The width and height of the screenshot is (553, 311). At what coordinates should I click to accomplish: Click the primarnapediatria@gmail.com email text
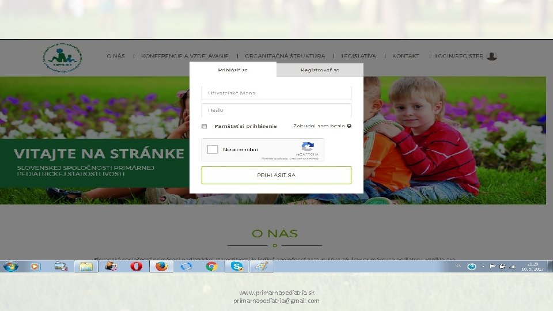276,301
